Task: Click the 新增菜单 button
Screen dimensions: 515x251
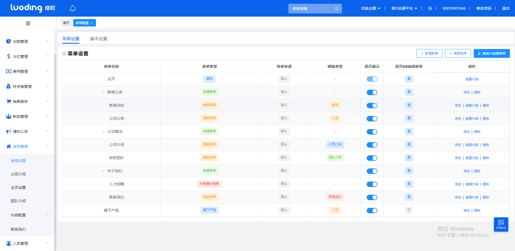Action: coord(429,53)
